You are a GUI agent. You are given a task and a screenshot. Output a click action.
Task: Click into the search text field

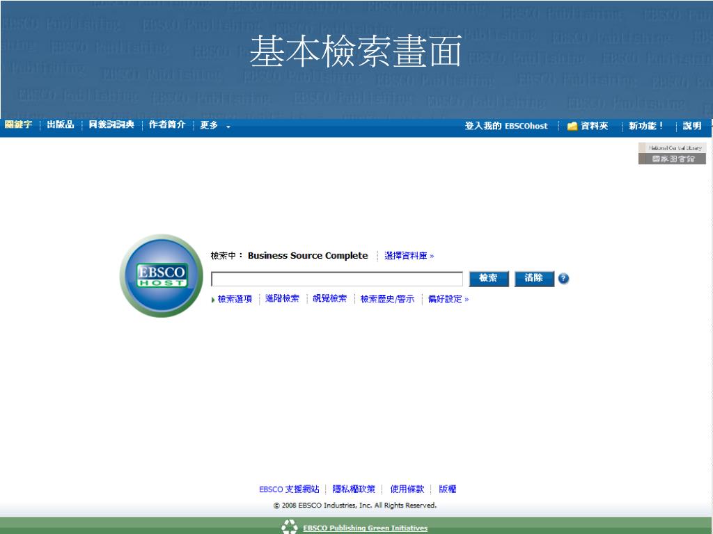(x=337, y=279)
